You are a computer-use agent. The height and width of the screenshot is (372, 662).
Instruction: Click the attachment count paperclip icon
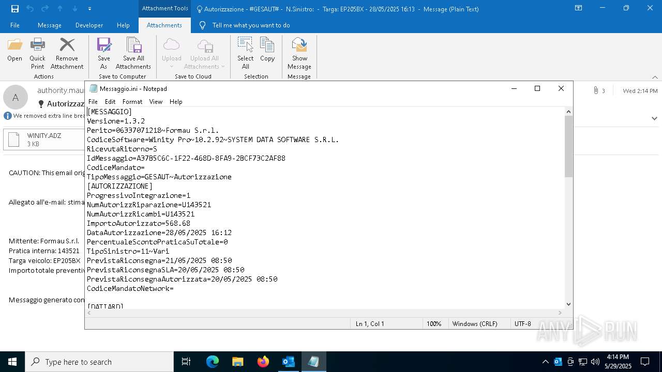[x=596, y=91]
